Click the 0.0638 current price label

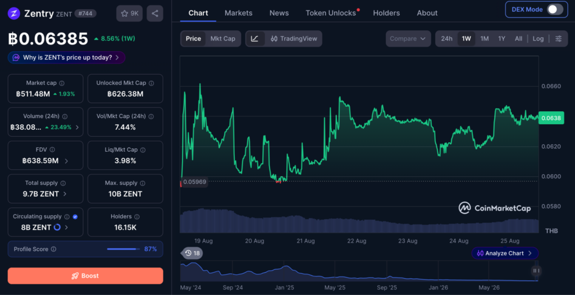coord(551,118)
